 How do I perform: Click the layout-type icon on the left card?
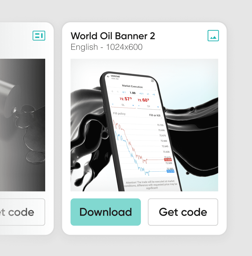point(39,36)
